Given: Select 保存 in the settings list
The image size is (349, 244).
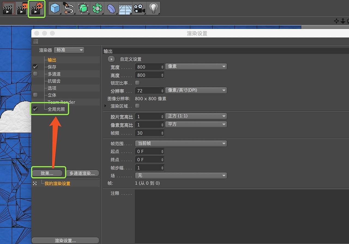Looking at the screenshot, I should pos(52,67).
